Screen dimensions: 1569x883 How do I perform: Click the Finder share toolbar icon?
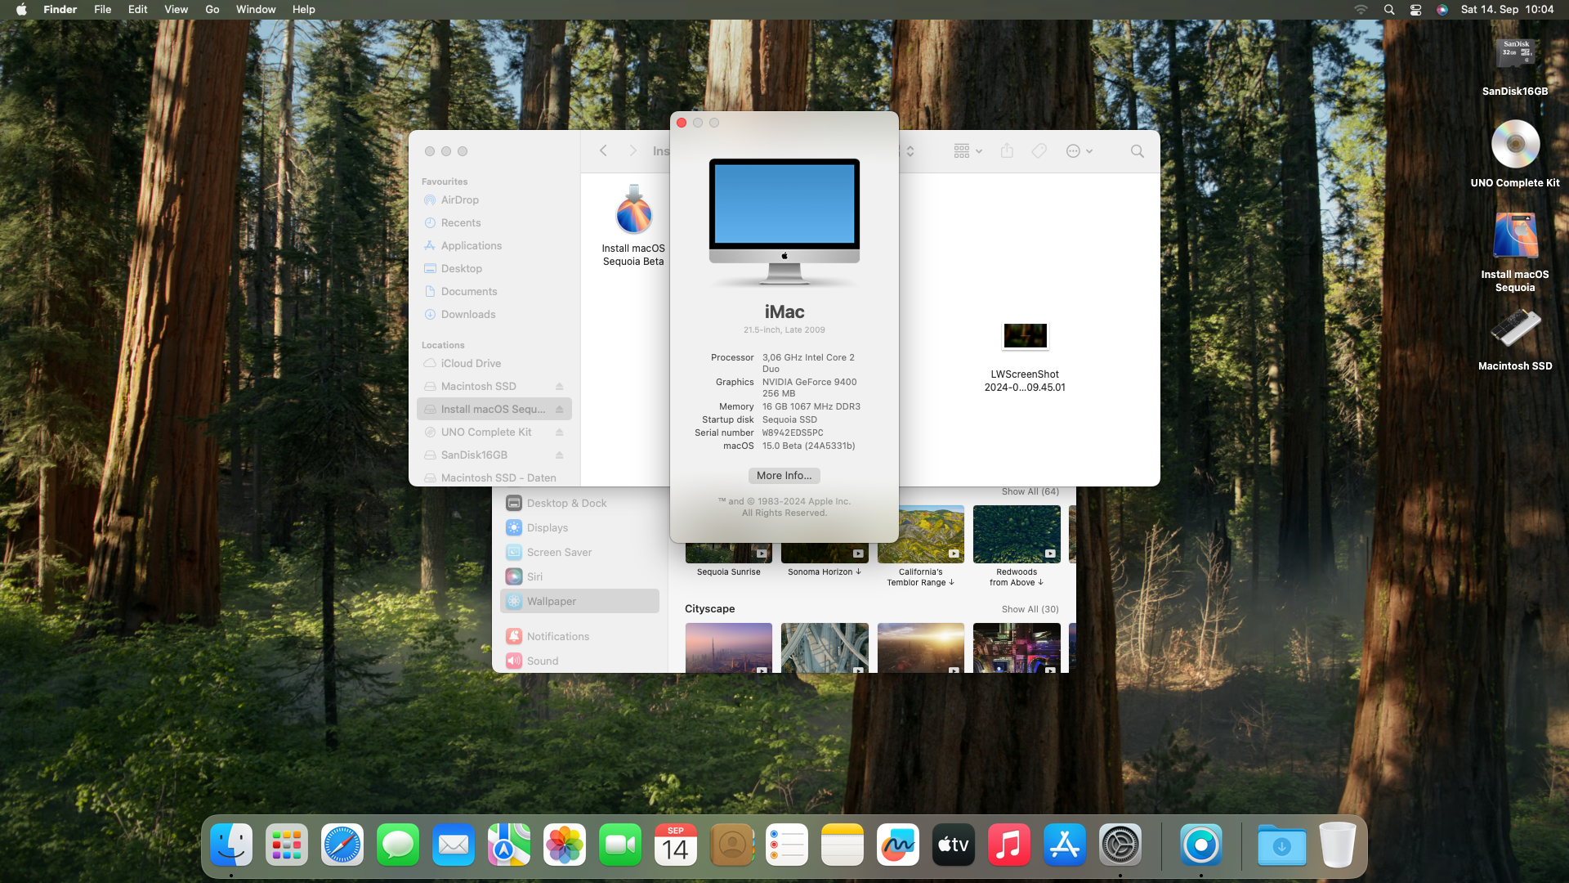[1007, 151]
